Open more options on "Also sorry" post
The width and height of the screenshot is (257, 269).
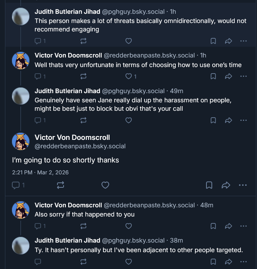point(243,226)
